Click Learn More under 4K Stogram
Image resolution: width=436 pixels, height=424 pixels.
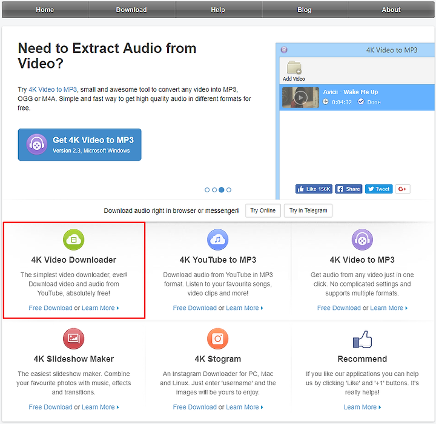(x=245, y=407)
